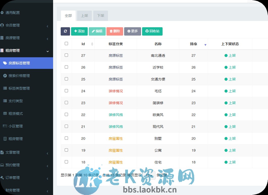This screenshot has height=195, width=268.
Task: Click the refresh icon above the table
Action: point(65,31)
